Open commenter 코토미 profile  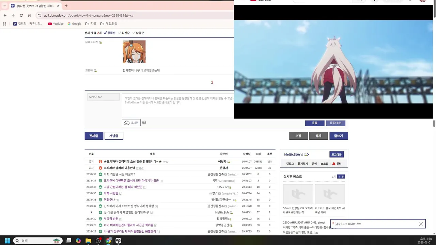pos(89,70)
